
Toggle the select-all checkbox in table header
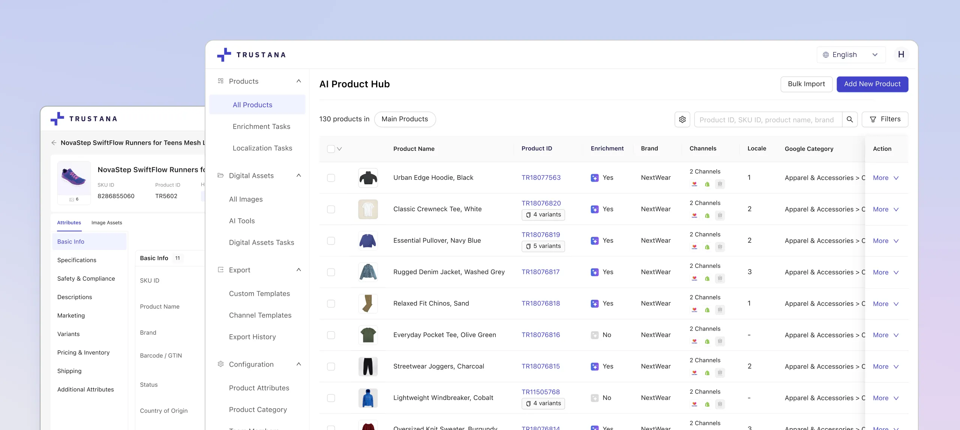coord(331,149)
